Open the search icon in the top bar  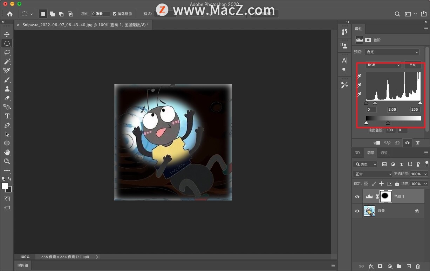tap(397, 14)
